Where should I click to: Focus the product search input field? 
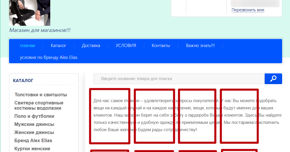pos(179,79)
